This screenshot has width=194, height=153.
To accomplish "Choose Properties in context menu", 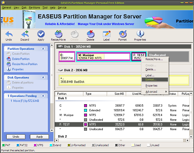I will tap(155, 86).
